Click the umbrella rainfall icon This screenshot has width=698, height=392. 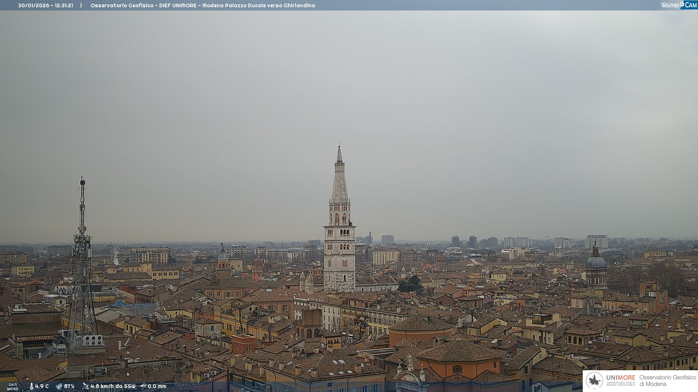[x=143, y=386]
